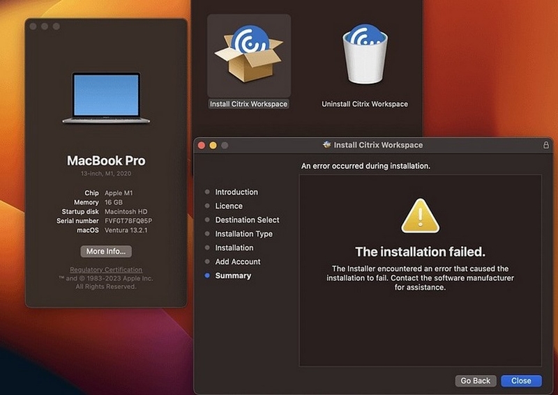Select the Licence step in installer sidebar

coord(229,206)
